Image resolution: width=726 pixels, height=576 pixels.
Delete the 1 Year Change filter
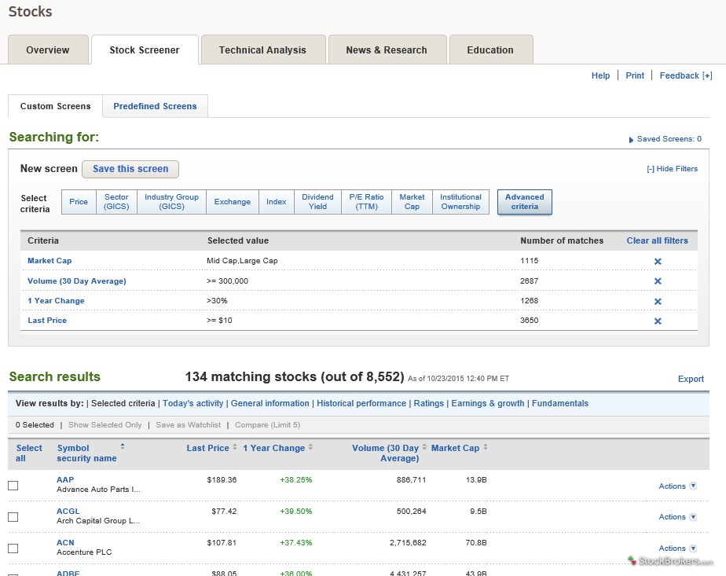658,301
